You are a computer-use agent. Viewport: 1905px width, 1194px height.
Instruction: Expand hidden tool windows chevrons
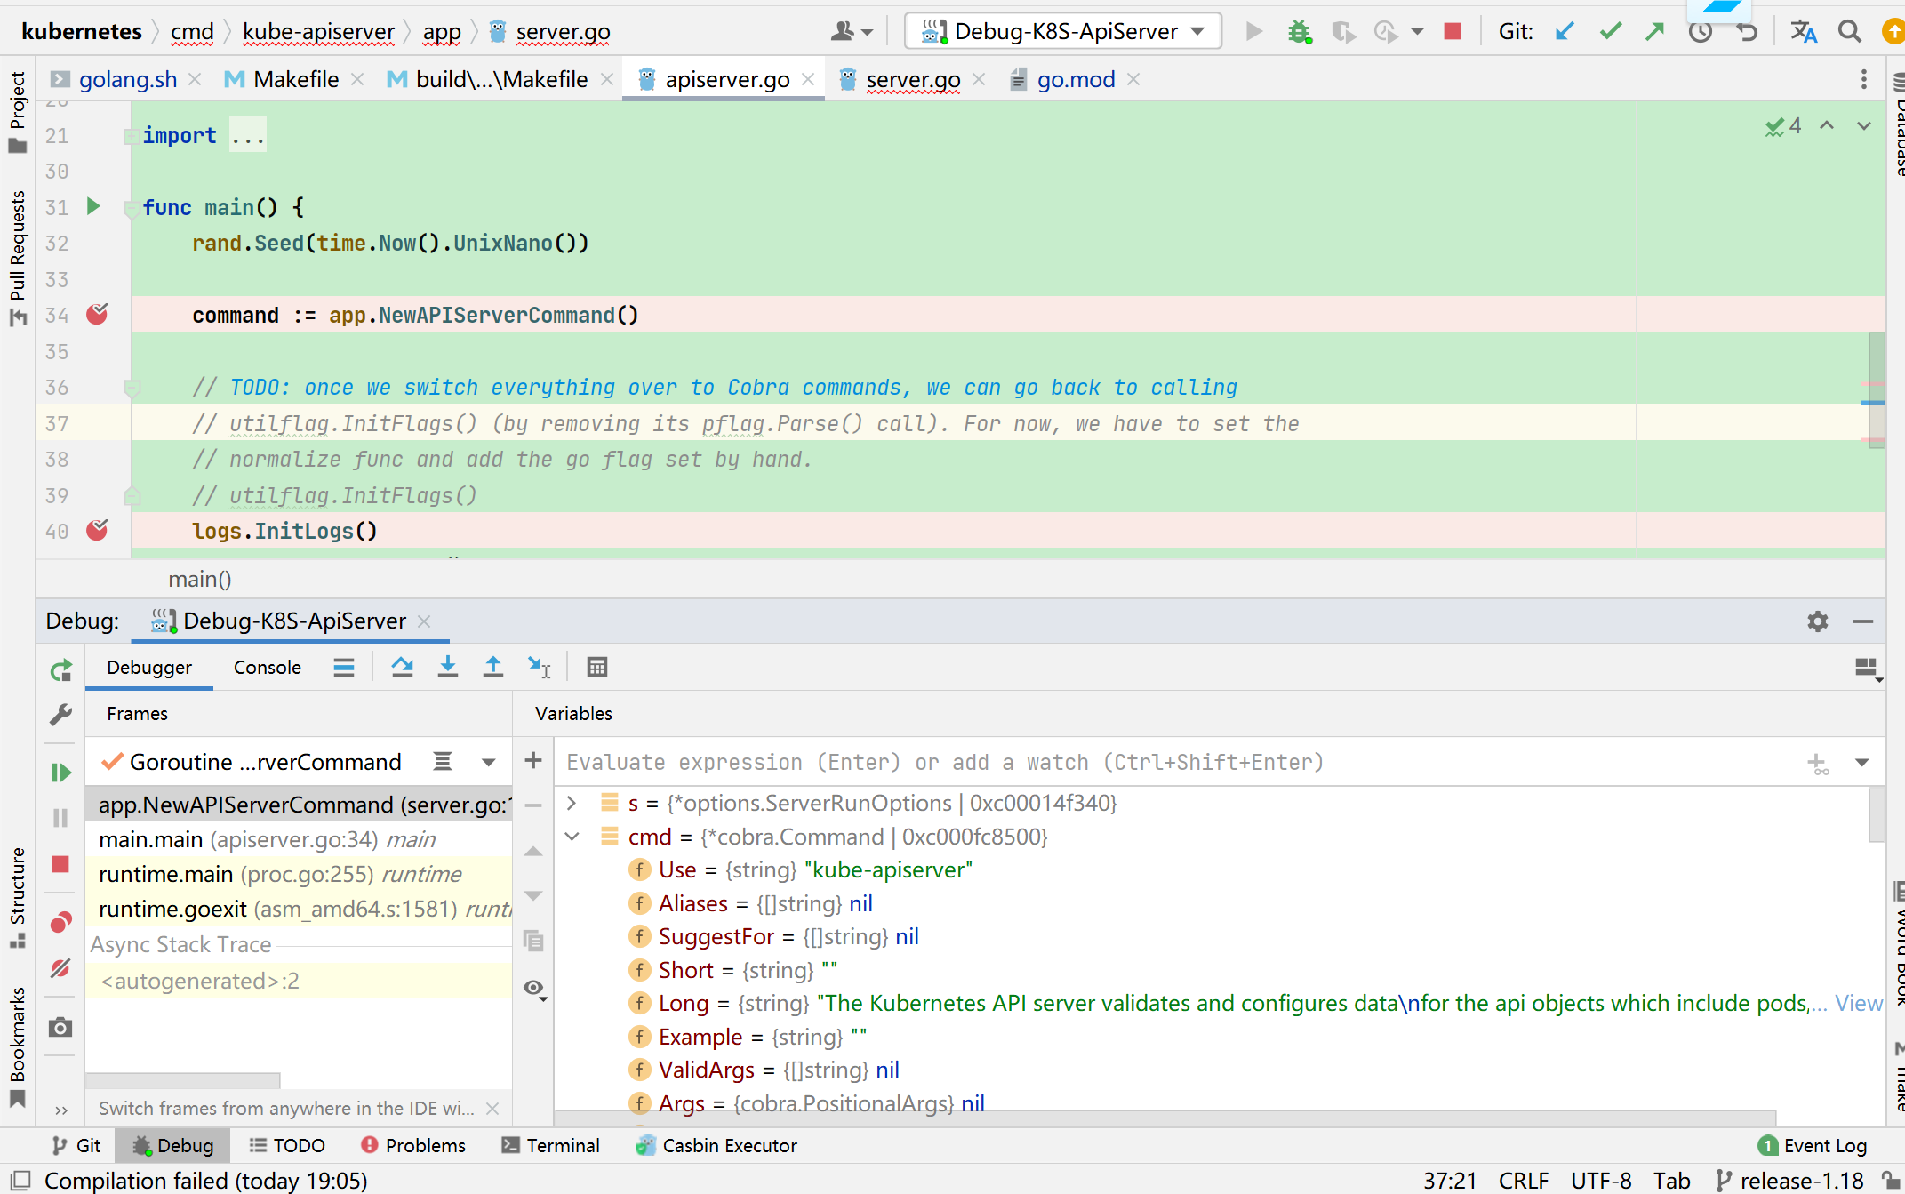(60, 1110)
